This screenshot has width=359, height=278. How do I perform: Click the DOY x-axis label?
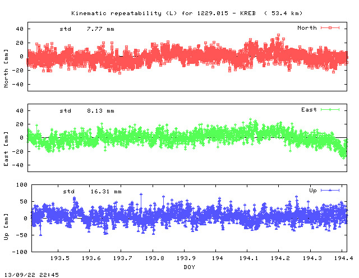[189, 267]
